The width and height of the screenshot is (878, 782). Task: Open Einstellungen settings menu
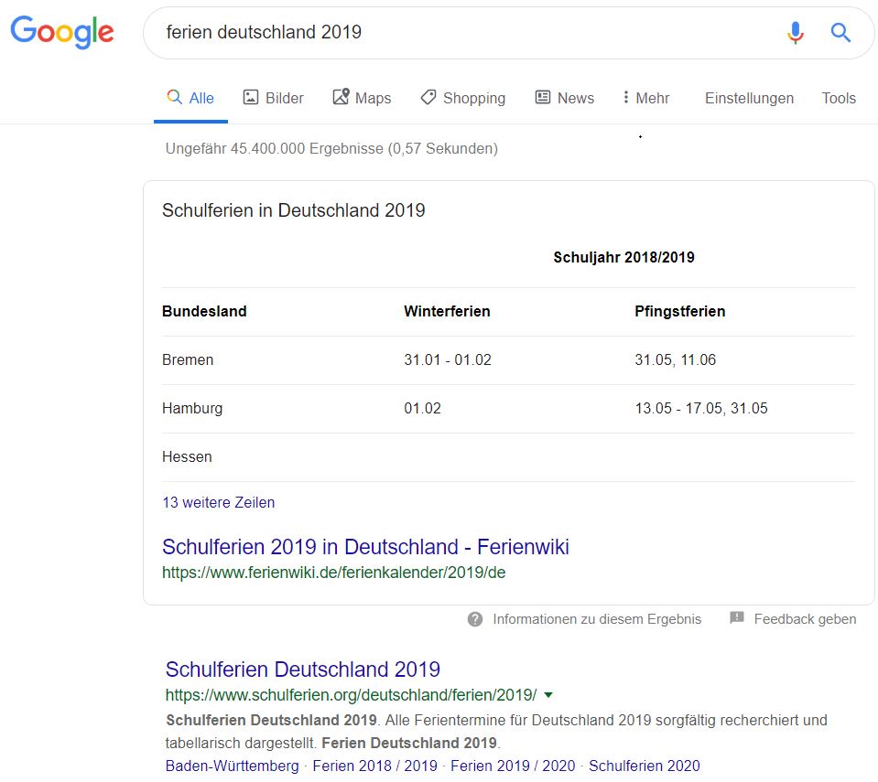749,98
